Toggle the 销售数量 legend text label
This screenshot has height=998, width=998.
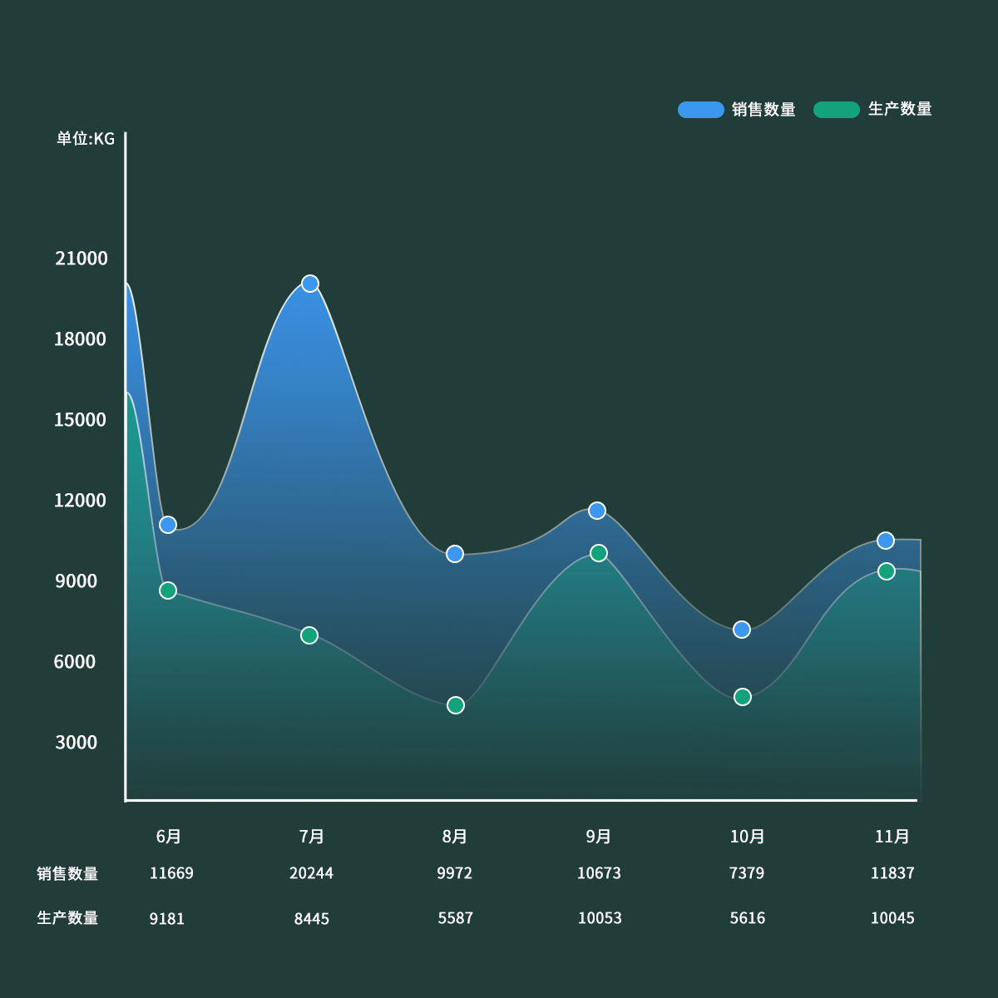point(763,110)
